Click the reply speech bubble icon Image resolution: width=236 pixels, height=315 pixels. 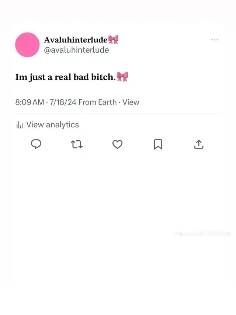(x=36, y=144)
